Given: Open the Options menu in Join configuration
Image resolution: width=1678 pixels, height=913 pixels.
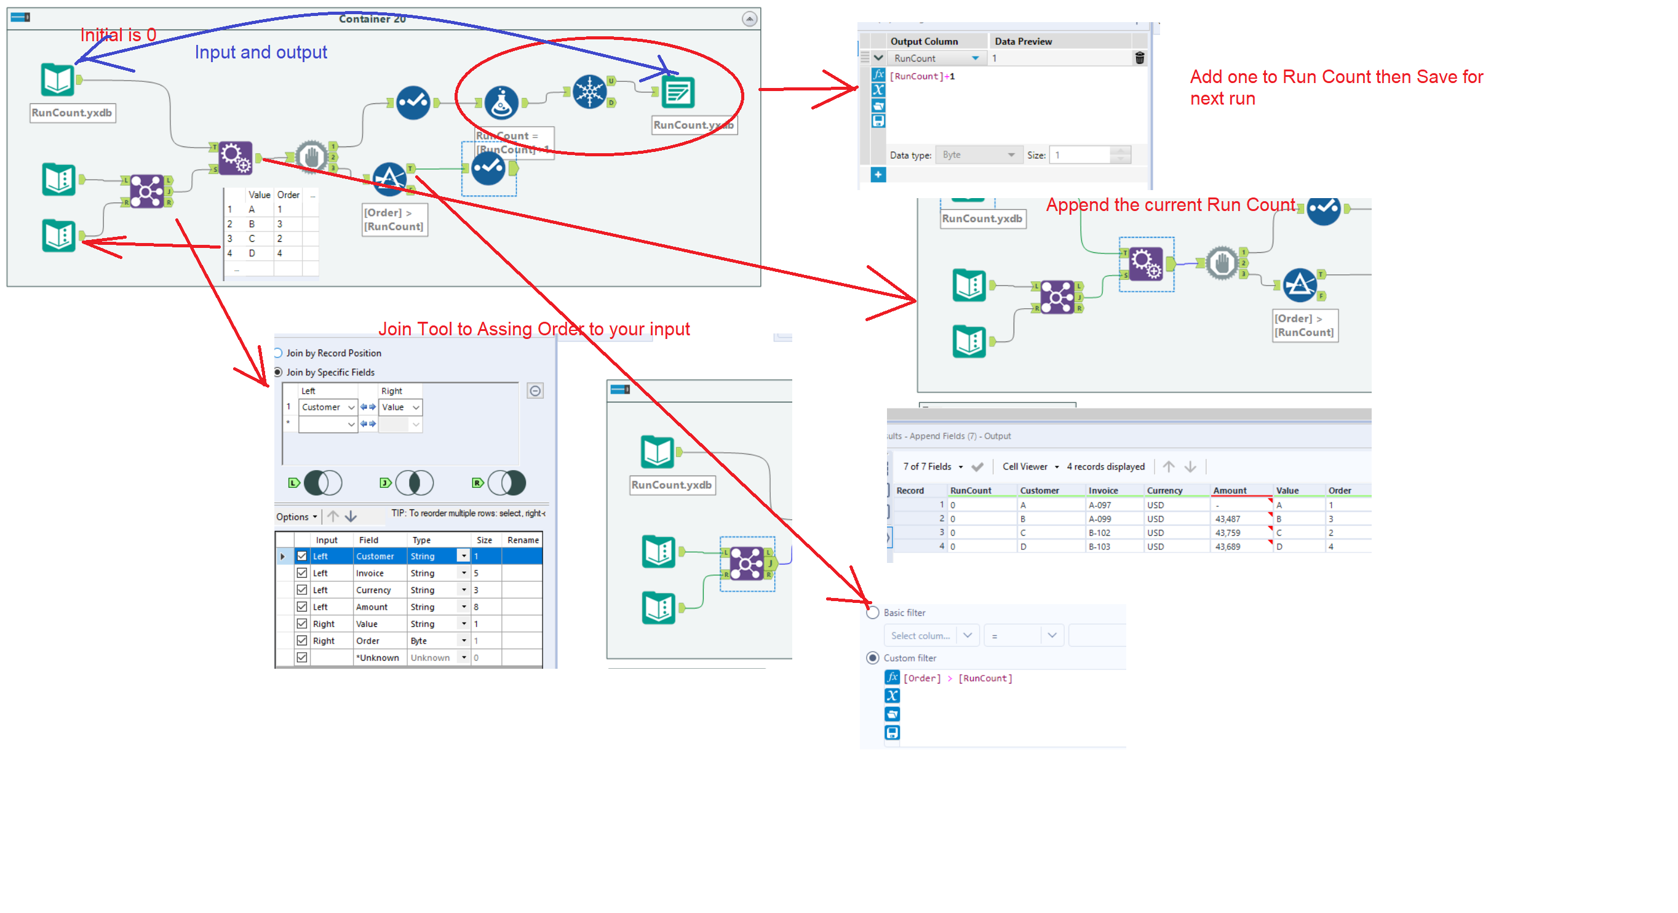Looking at the screenshot, I should (x=296, y=516).
